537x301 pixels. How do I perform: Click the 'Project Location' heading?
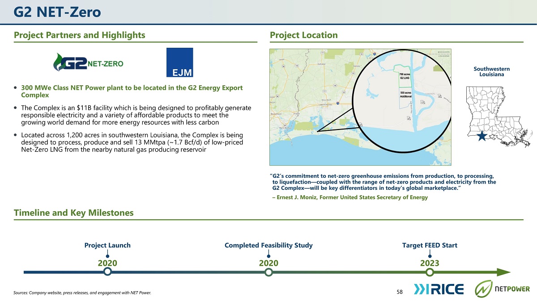tap(304, 35)
